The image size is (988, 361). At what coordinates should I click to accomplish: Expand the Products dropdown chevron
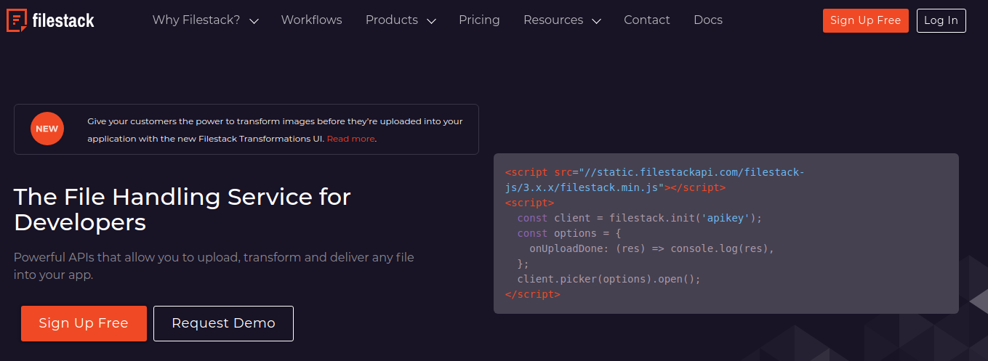[x=431, y=21]
